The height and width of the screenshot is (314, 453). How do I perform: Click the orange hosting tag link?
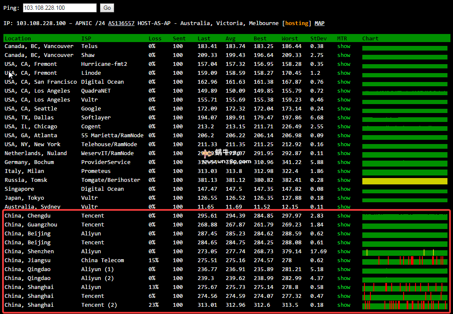coord(297,23)
